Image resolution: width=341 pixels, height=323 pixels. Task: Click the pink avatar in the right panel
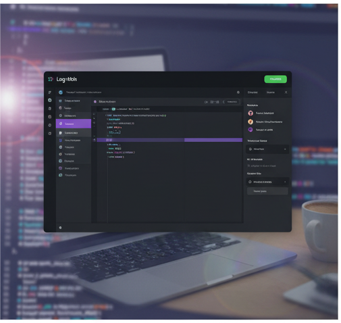click(251, 113)
